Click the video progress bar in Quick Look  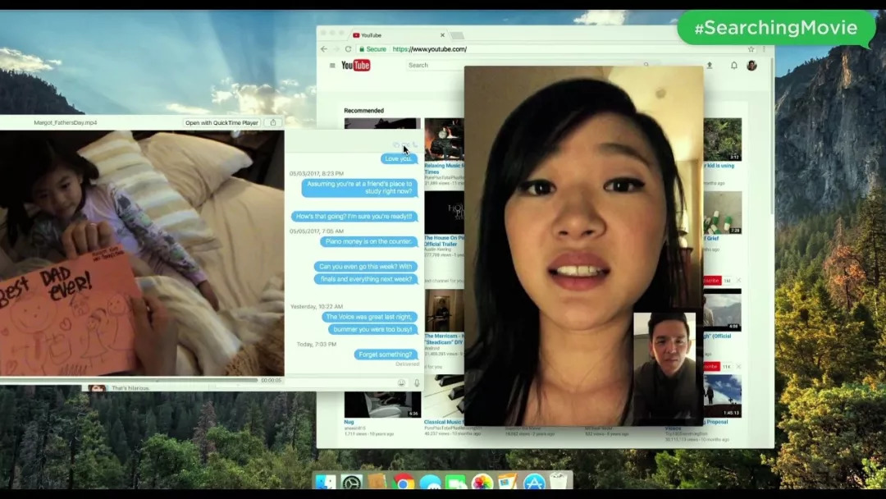pyautogui.click(x=129, y=380)
